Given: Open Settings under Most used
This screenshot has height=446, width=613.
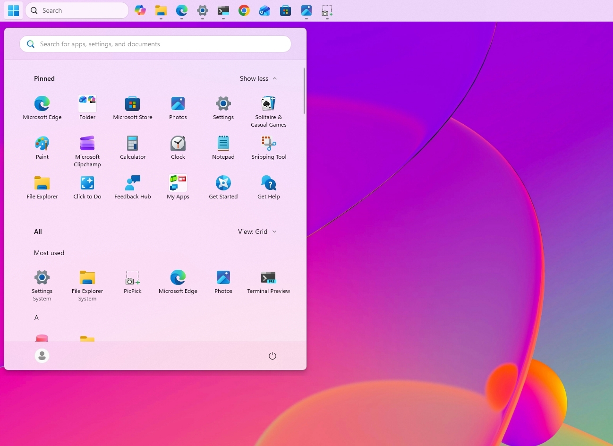Looking at the screenshot, I should click(x=42, y=285).
